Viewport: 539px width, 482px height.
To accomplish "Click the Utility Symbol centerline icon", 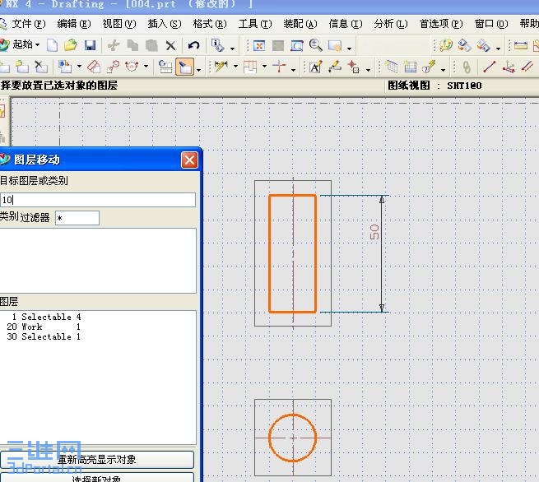I will (x=279, y=67).
